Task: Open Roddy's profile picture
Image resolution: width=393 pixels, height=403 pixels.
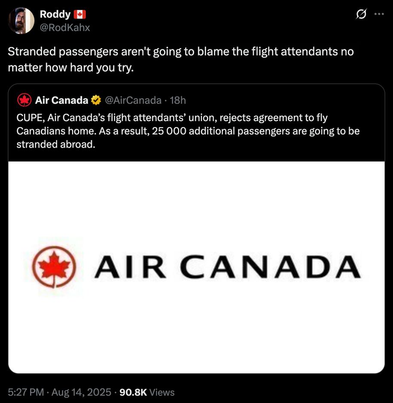Action: (21, 21)
